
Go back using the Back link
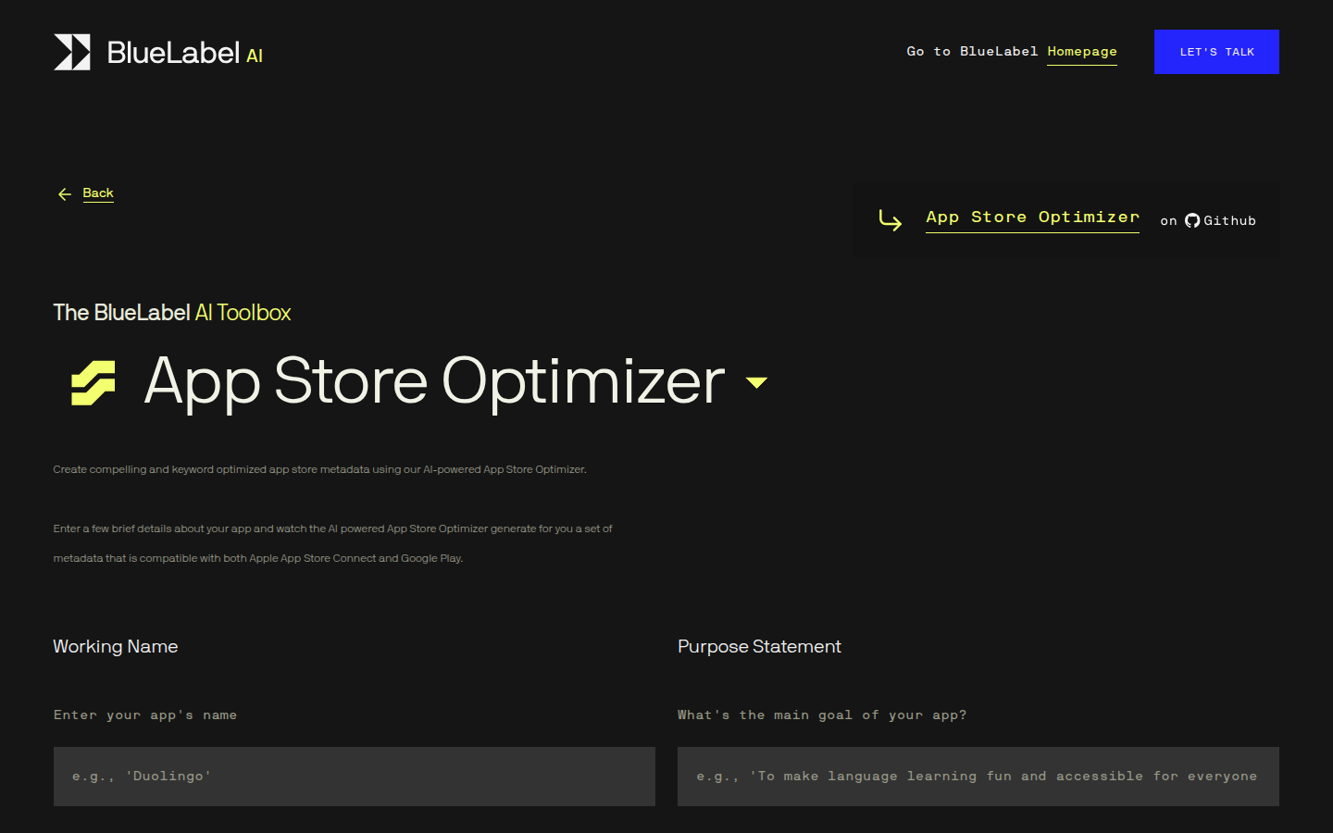click(98, 193)
